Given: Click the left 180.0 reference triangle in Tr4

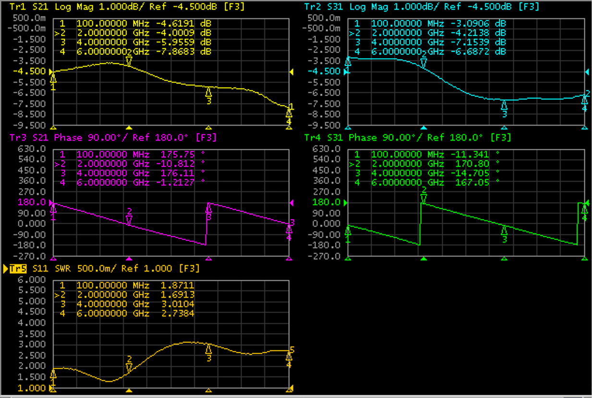Looking at the screenshot, I should tap(345, 202).
